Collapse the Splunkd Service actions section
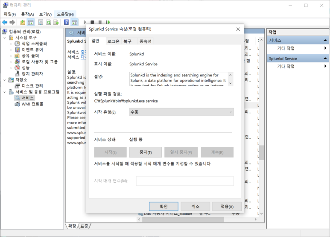Screen dimensions: 330x237 325,59
